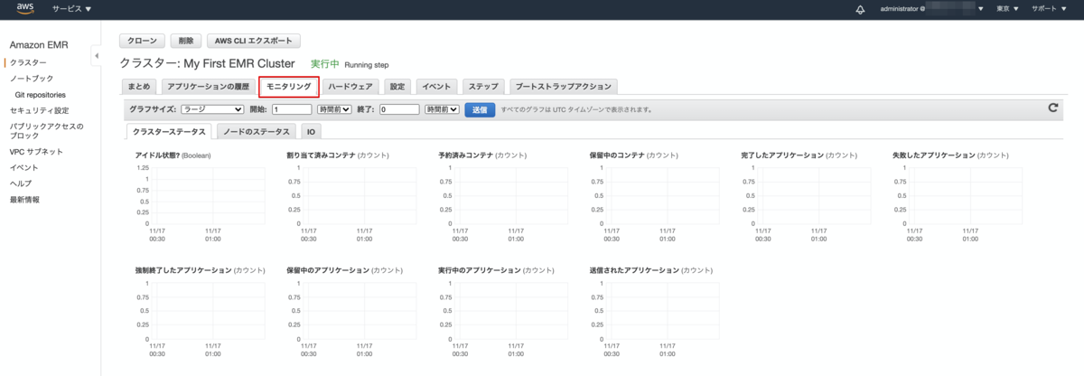Image resolution: width=1084 pixels, height=376 pixels.
Task: Click the 削除 delete button
Action: (185, 41)
